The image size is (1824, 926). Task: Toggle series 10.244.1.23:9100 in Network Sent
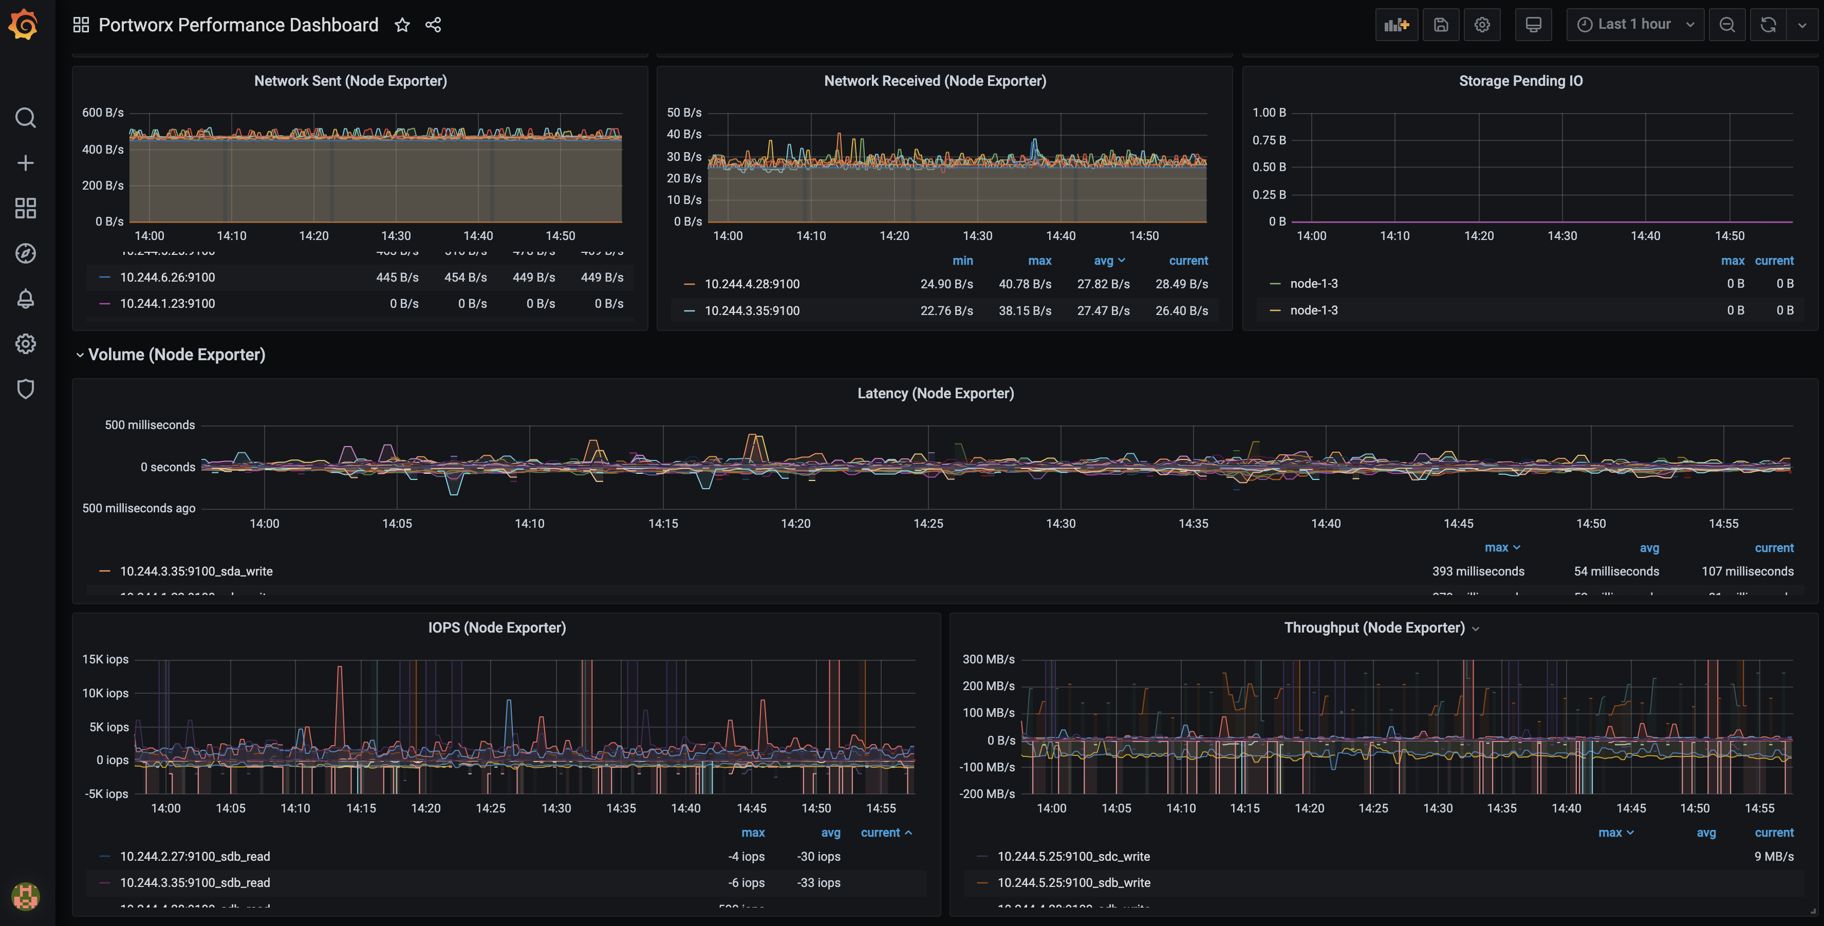(x=167, y=304)
